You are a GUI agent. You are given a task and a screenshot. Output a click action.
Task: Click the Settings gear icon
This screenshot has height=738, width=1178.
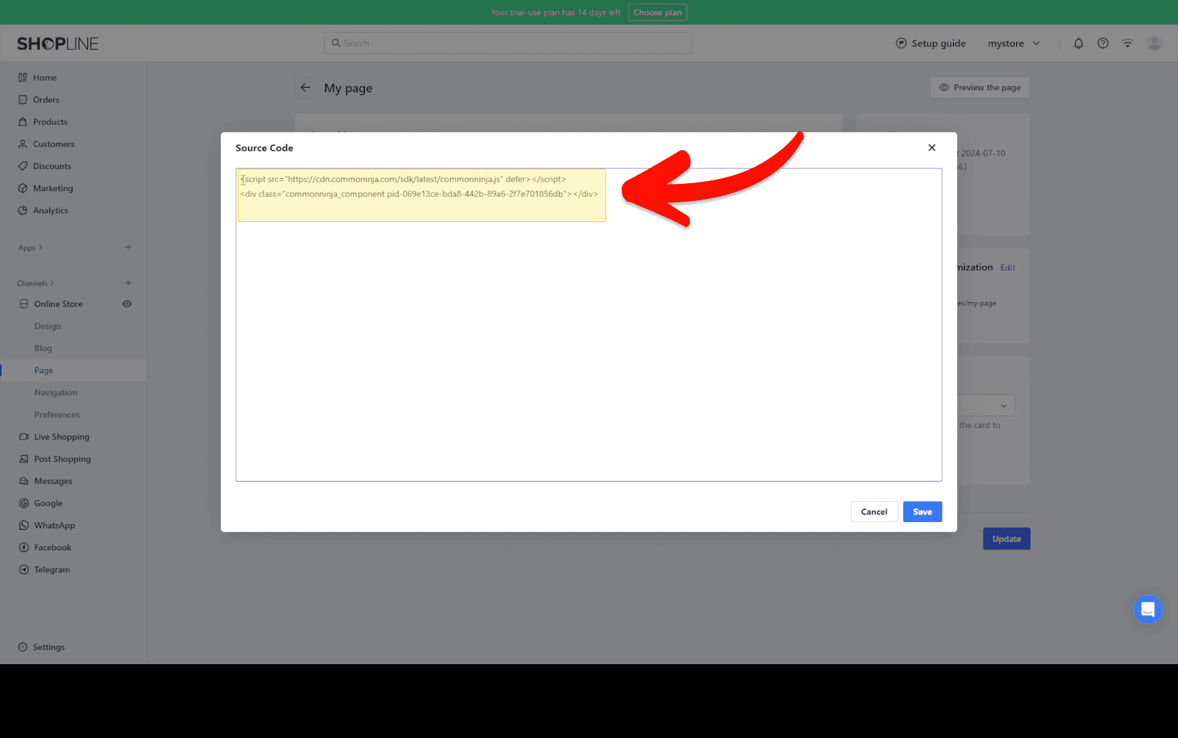pos(23,647)
